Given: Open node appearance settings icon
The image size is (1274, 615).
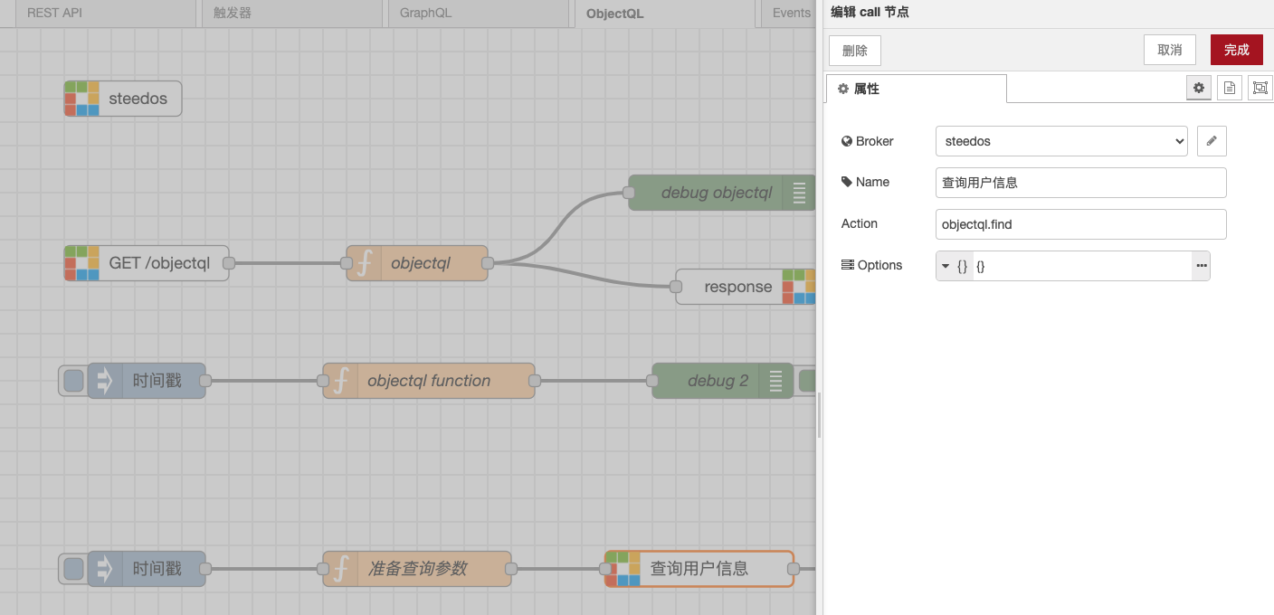Looking at the screenshot, I should click(1260, 88).
